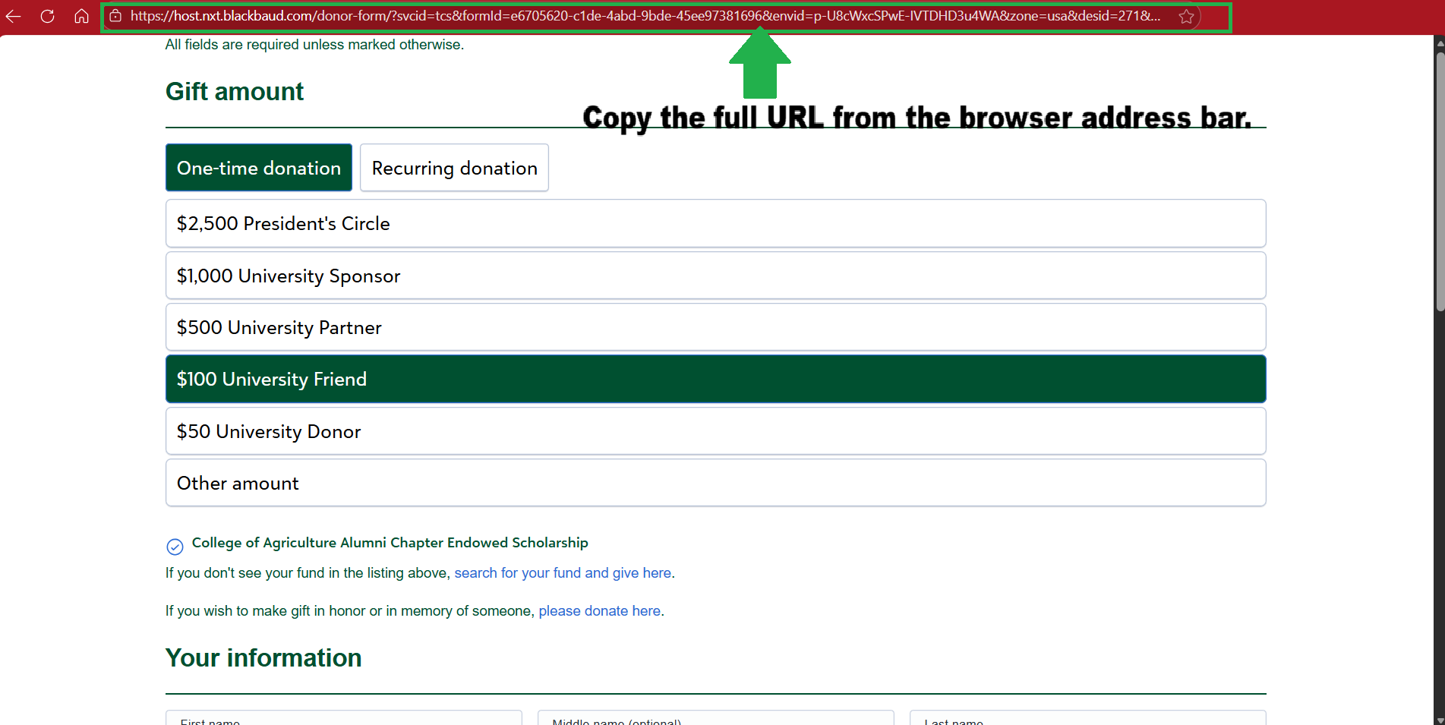The image size is (1445, 725).
Task: Choose the Other amount option
Action: (715, 483)
